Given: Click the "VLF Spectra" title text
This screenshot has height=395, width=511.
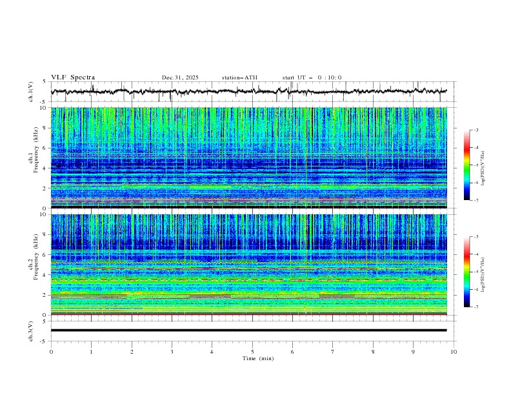Looking at the screenshot, I should click(73, 77).
